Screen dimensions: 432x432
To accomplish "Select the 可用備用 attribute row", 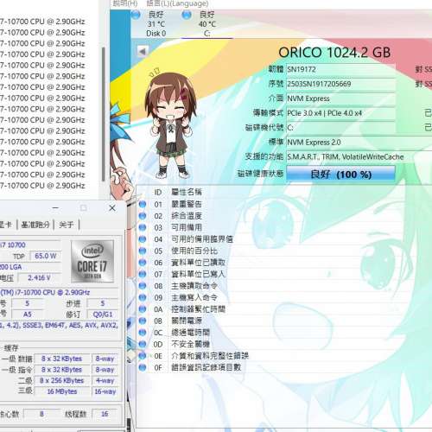I will click(283, 227).
